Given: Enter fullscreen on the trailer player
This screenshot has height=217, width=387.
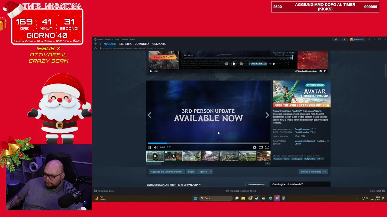Looking at the screenshot, I should pos(267,147).
